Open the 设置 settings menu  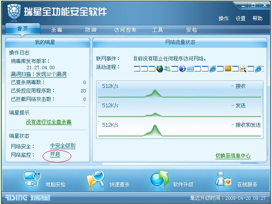pos(240,18)
